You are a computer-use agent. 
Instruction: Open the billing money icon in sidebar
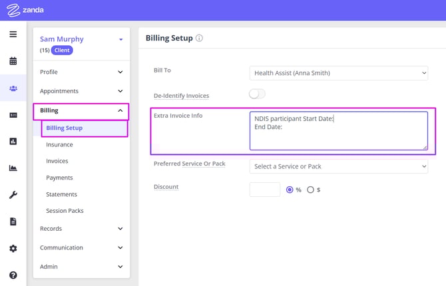coord(13,115)
